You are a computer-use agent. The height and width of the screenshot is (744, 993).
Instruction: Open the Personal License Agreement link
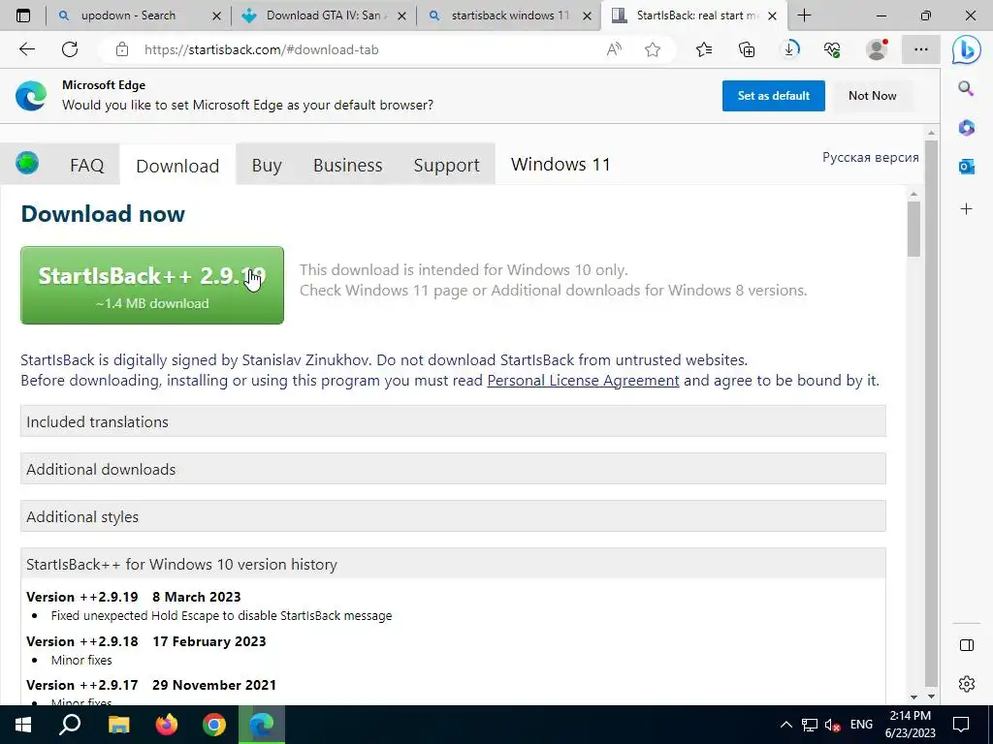point(583,380)
